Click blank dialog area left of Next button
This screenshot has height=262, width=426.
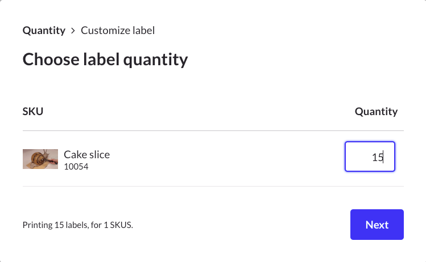point(245,225)
